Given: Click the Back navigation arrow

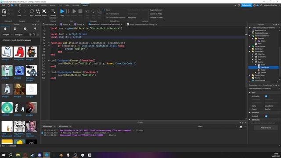Looking at the screenshot, I should click(x=19, y=12).
